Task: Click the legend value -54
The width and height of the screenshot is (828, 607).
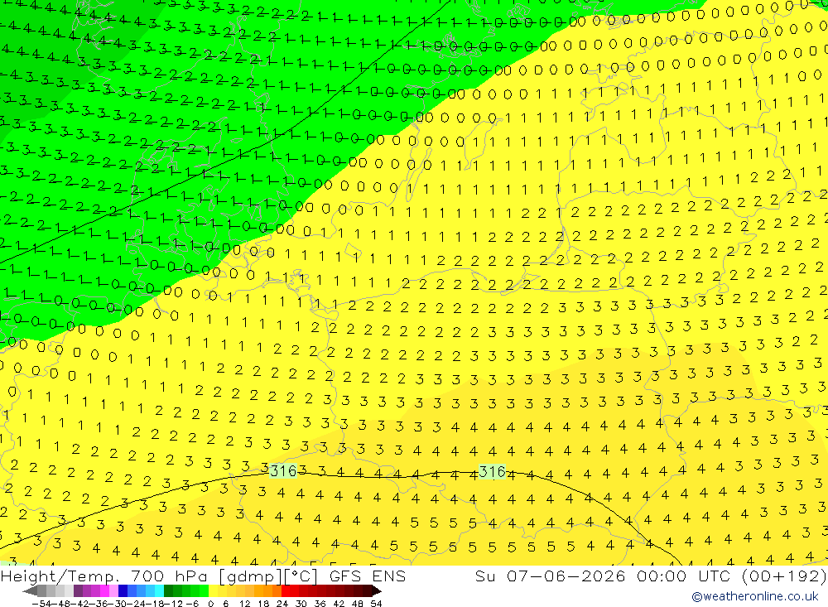Action: click(x=41, y=604)
